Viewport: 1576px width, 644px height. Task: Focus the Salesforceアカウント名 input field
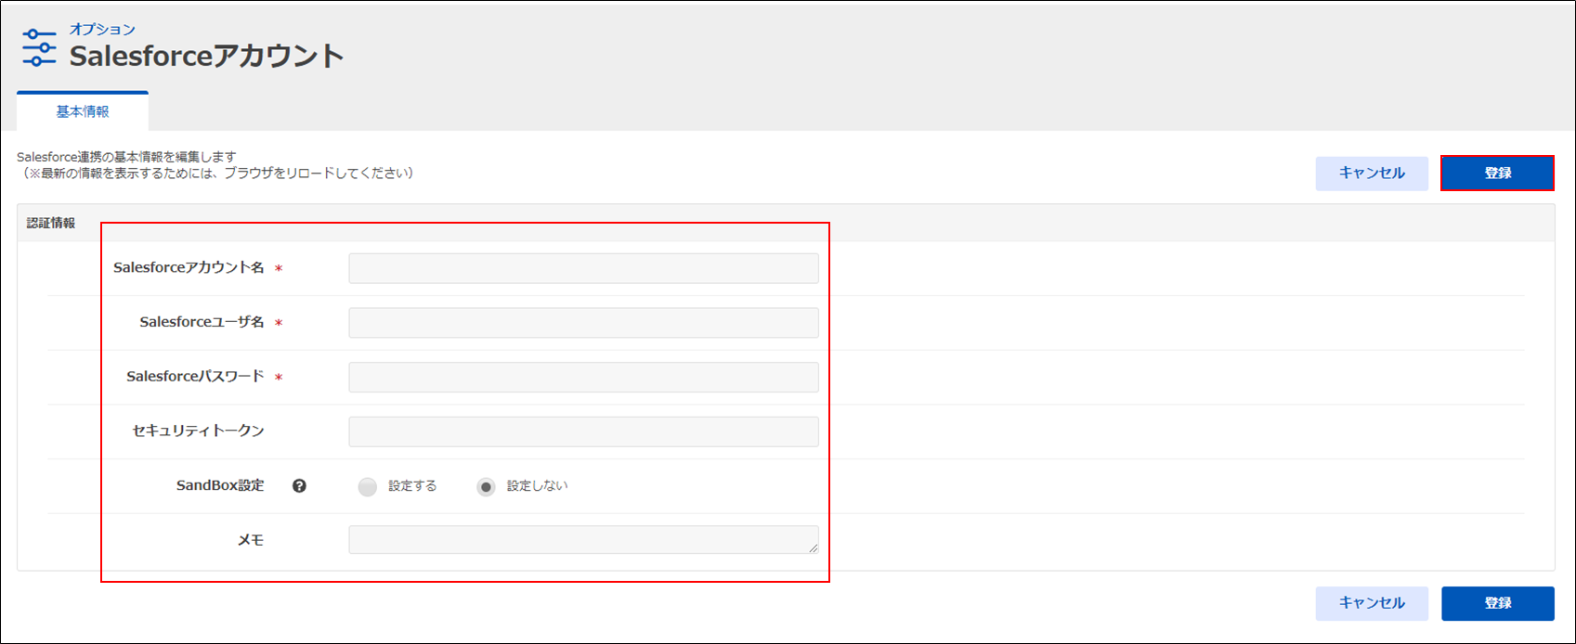[583, 268]
